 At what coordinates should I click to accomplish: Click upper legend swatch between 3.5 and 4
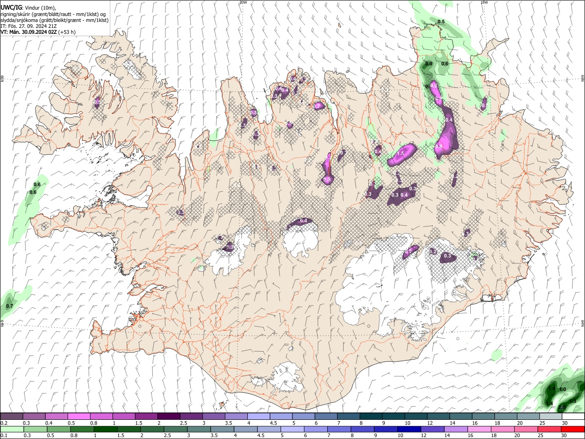[x=236, y=417]
